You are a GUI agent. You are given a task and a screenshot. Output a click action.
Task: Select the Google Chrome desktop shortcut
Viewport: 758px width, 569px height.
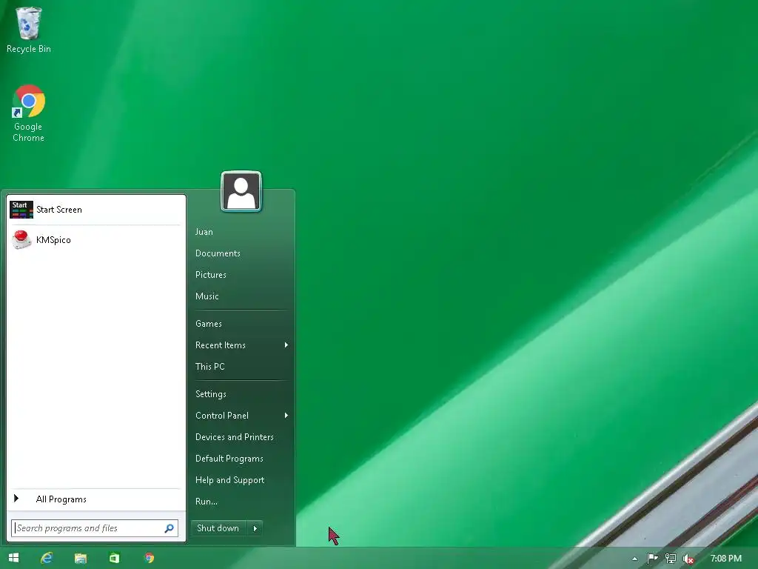pyautogui.click(x=29, y=113)
